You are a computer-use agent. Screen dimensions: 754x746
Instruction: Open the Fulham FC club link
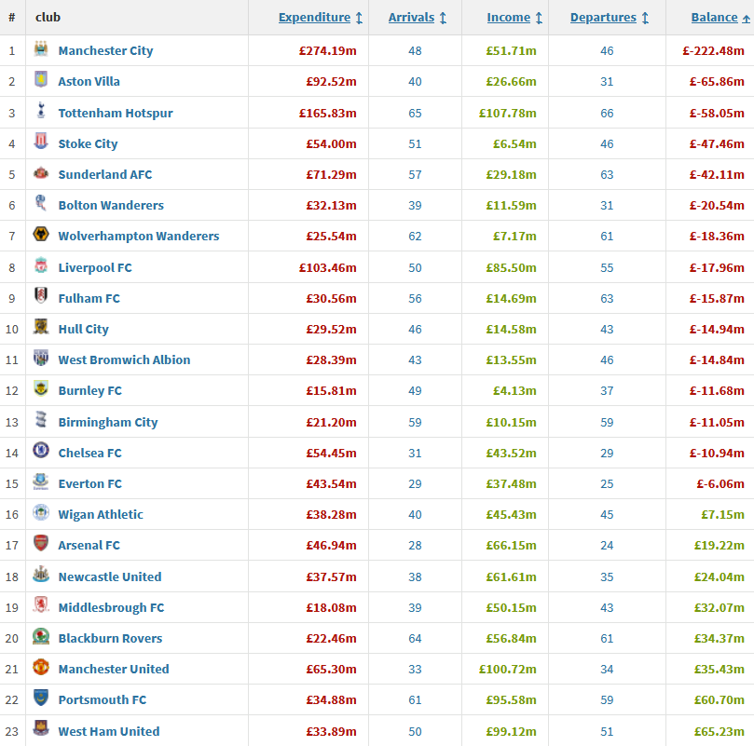(x=89, y=299)
